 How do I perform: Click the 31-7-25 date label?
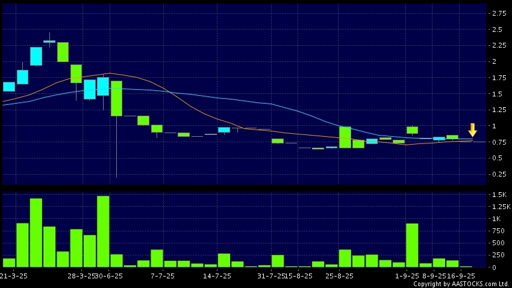coord(271,276)
